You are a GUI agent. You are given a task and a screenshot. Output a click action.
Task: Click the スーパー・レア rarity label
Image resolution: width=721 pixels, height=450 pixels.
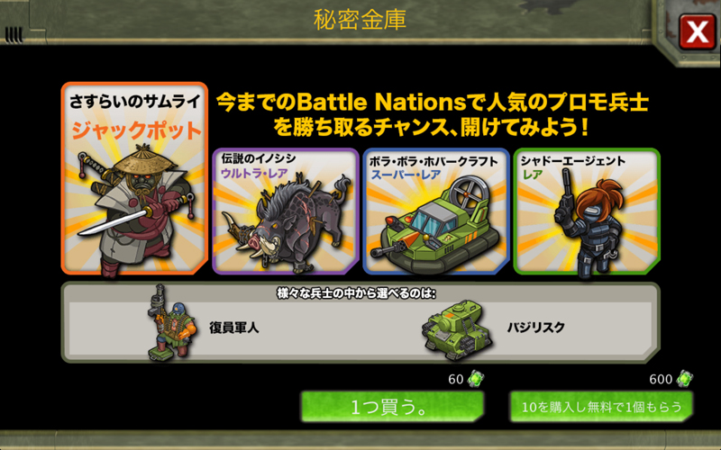(x=406, y=175)
